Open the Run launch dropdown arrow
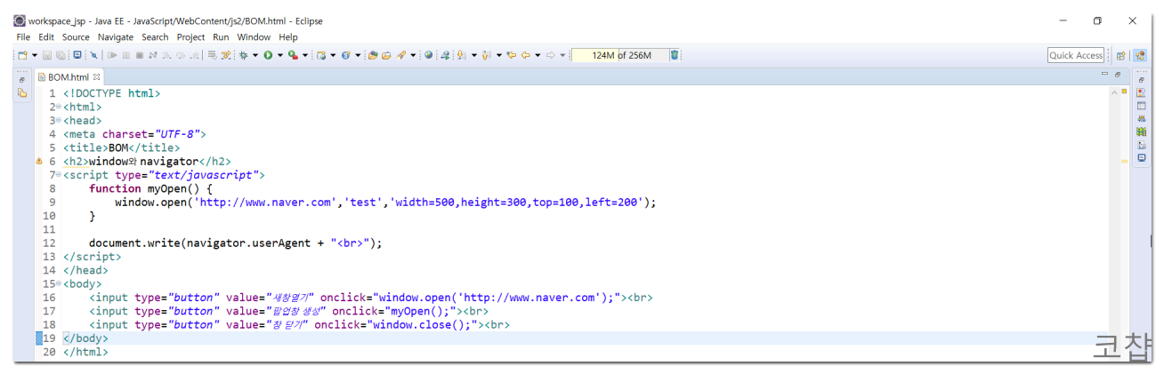 (x=279, y=55)
